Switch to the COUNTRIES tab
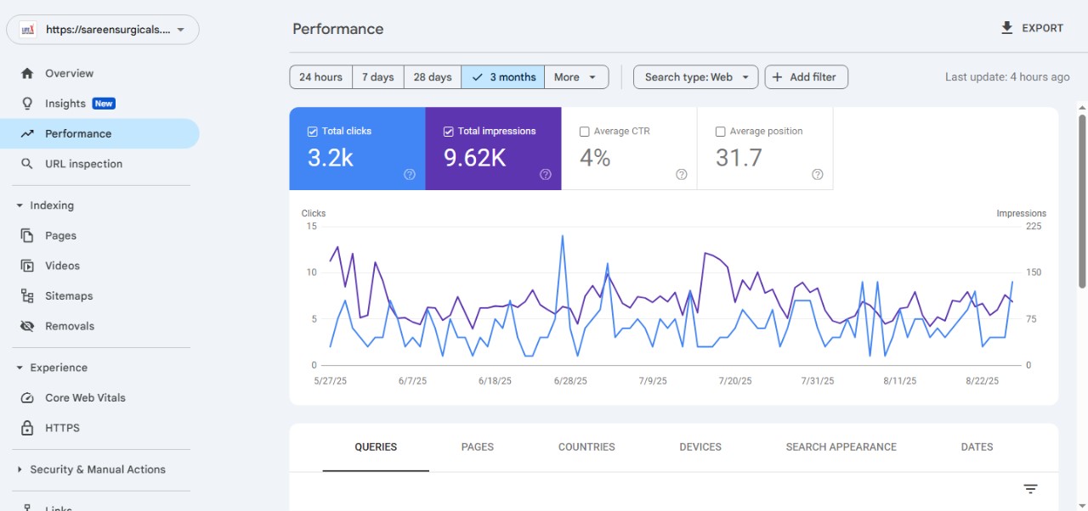This screenshot has height=511, width=1088. 586,446
